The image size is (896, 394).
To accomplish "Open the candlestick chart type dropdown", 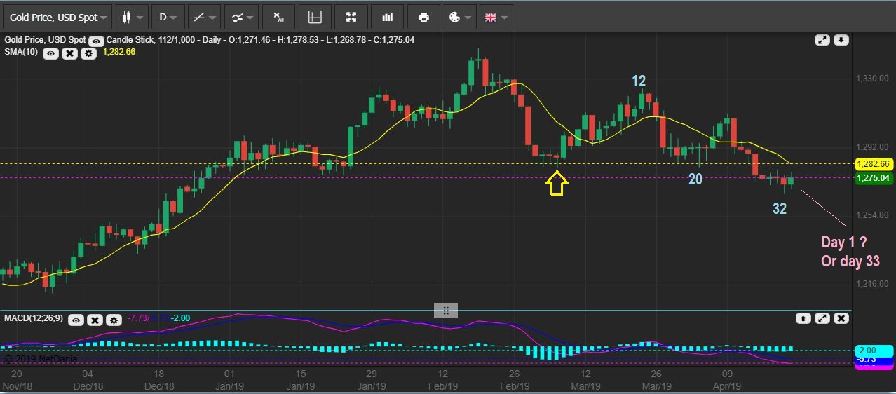I will click(x=132, y=17).
